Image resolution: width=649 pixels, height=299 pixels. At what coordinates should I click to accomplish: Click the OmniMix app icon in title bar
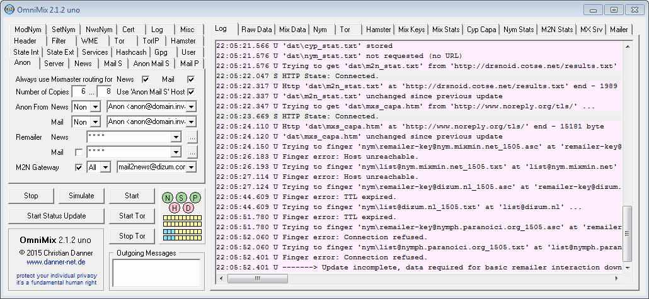click(x=9, y=9)
